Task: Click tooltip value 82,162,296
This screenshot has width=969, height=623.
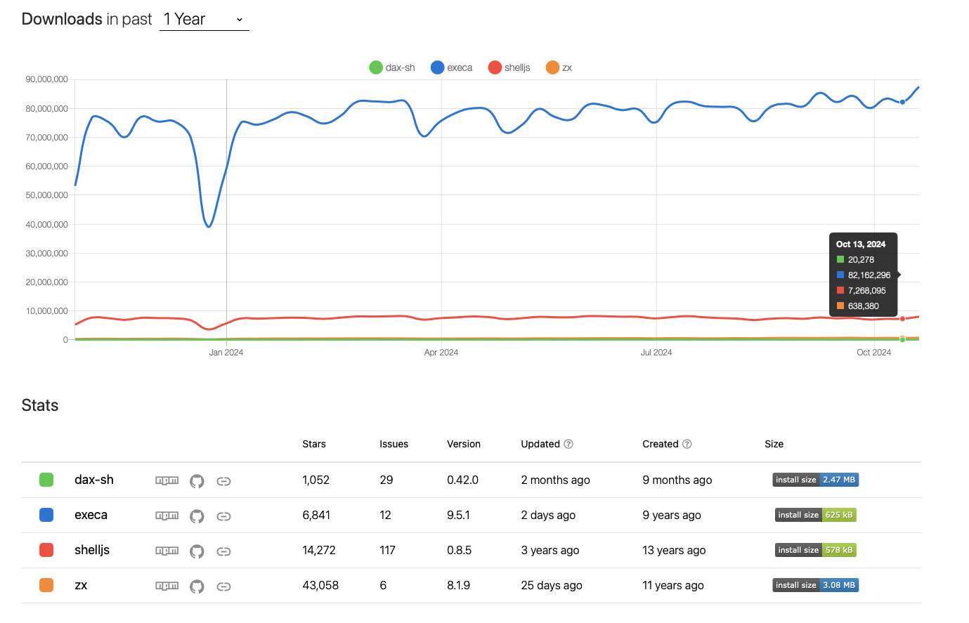Action: tap(869, 275)
